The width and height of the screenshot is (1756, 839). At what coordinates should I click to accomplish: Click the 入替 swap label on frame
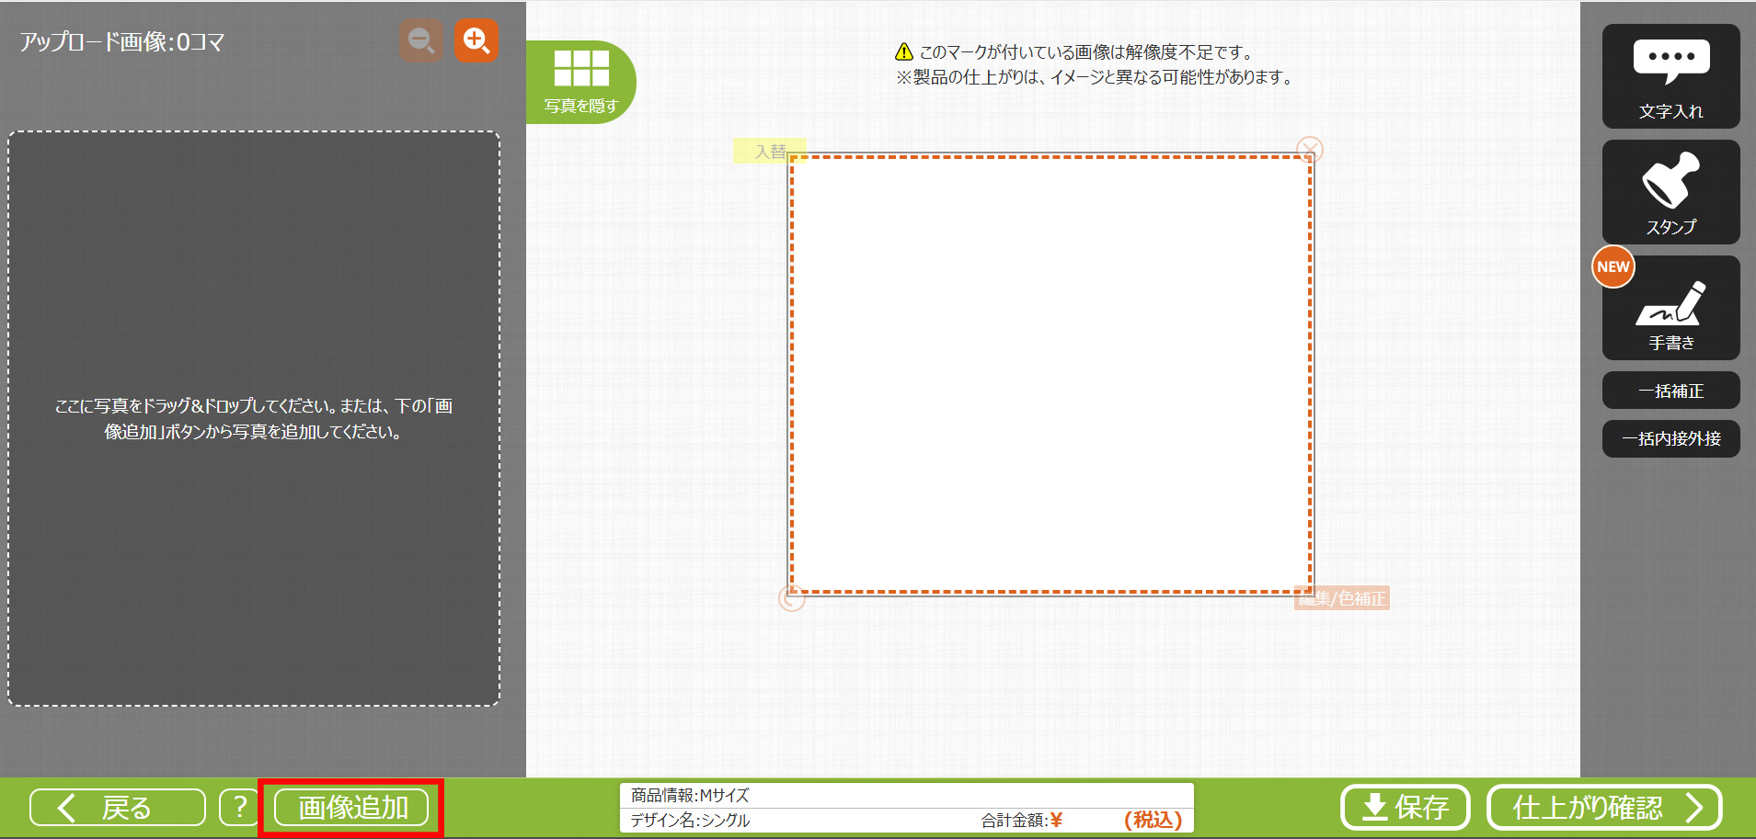tap(770, 151)
